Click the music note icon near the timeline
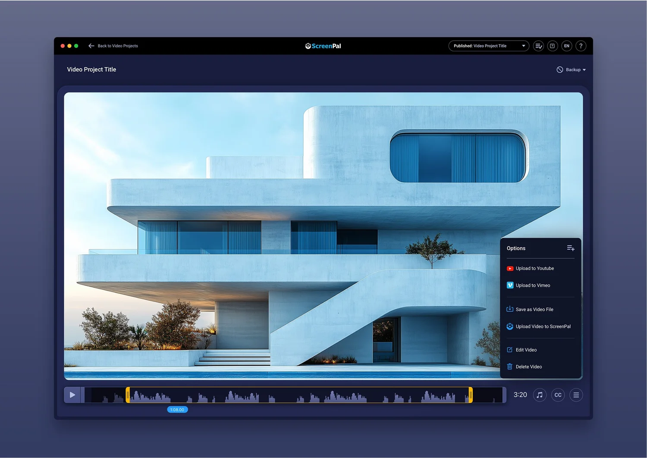The image size is (647, 458). (540, 395)
